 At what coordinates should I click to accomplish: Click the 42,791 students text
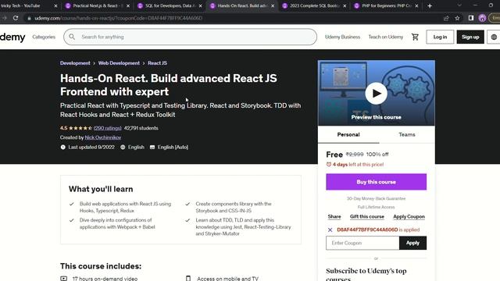(x=141, y=128)
